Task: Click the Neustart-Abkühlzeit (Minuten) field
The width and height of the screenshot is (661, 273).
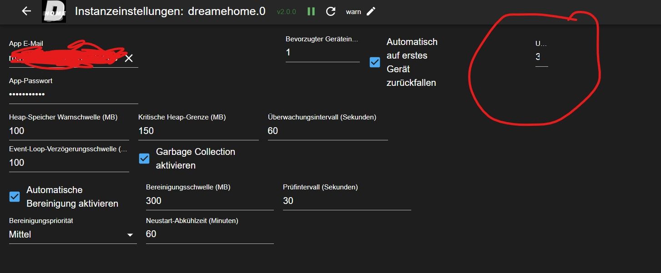Action: tap(209, 234)
